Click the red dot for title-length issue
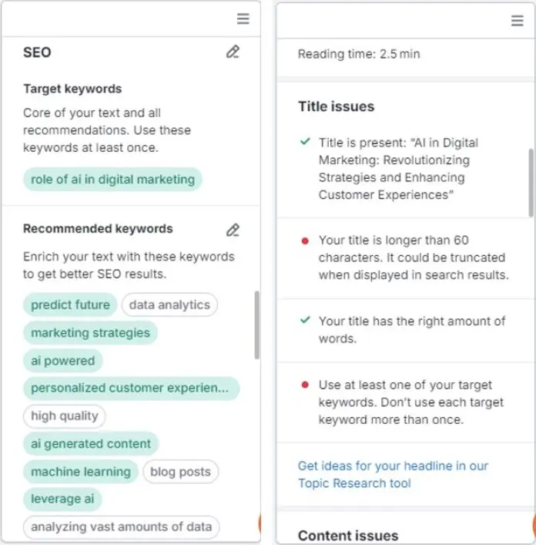Screen dimensions: 536x545 click(305, 241)
